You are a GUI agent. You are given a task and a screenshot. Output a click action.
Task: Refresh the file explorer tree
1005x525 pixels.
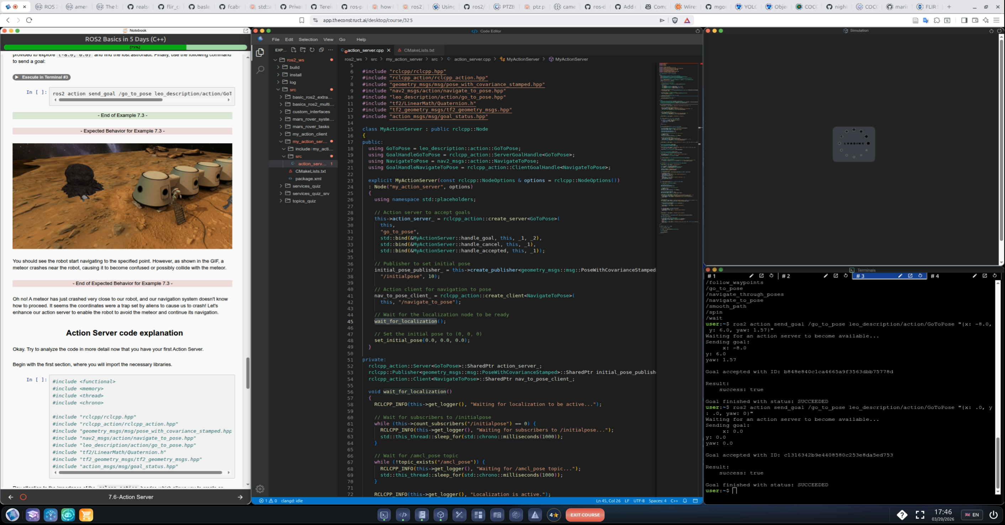[x=312, y=50]
